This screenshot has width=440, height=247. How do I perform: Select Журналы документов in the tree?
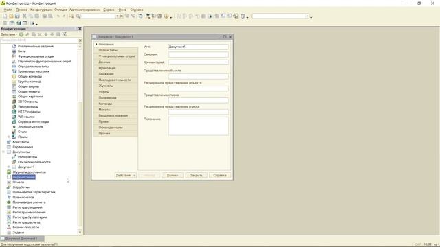pyautogui.click(x=29, y=172)
